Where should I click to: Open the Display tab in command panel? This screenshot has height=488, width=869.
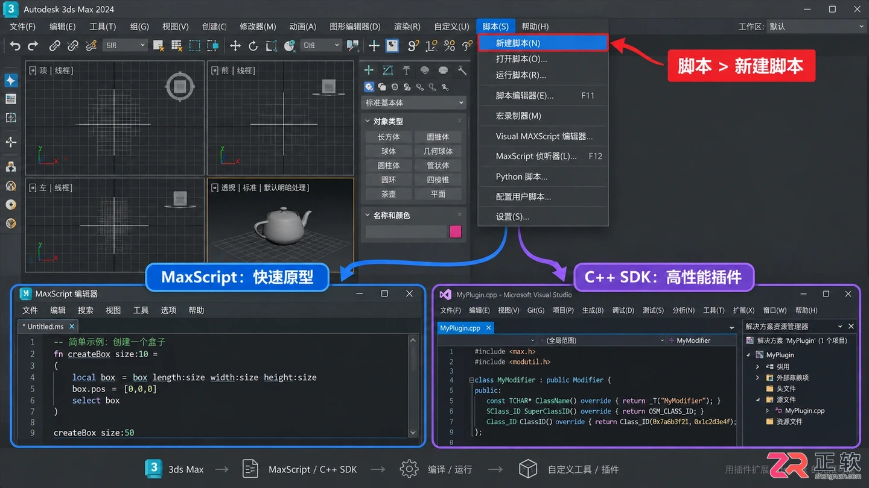[x=444, y=70]
